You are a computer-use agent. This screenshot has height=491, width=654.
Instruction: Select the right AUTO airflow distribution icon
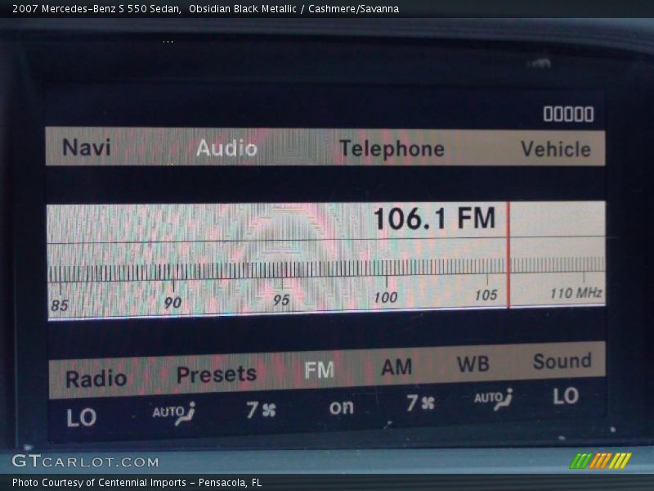tap(493, 399)
